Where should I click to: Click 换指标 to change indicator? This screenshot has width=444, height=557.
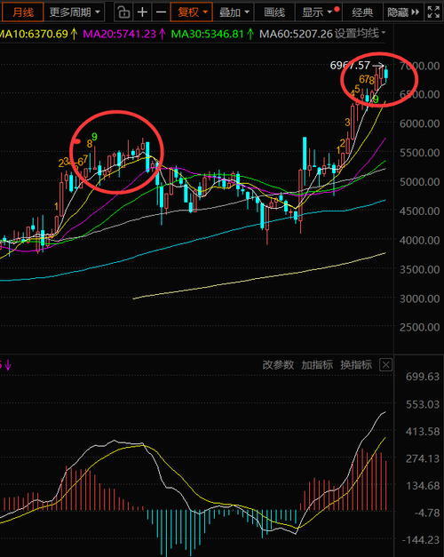[x=356, y=365]
